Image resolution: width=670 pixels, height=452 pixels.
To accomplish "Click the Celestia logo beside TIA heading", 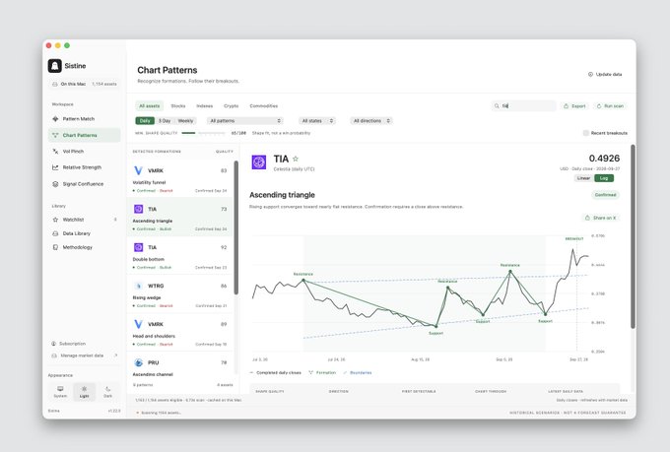I will click(258, 162).
